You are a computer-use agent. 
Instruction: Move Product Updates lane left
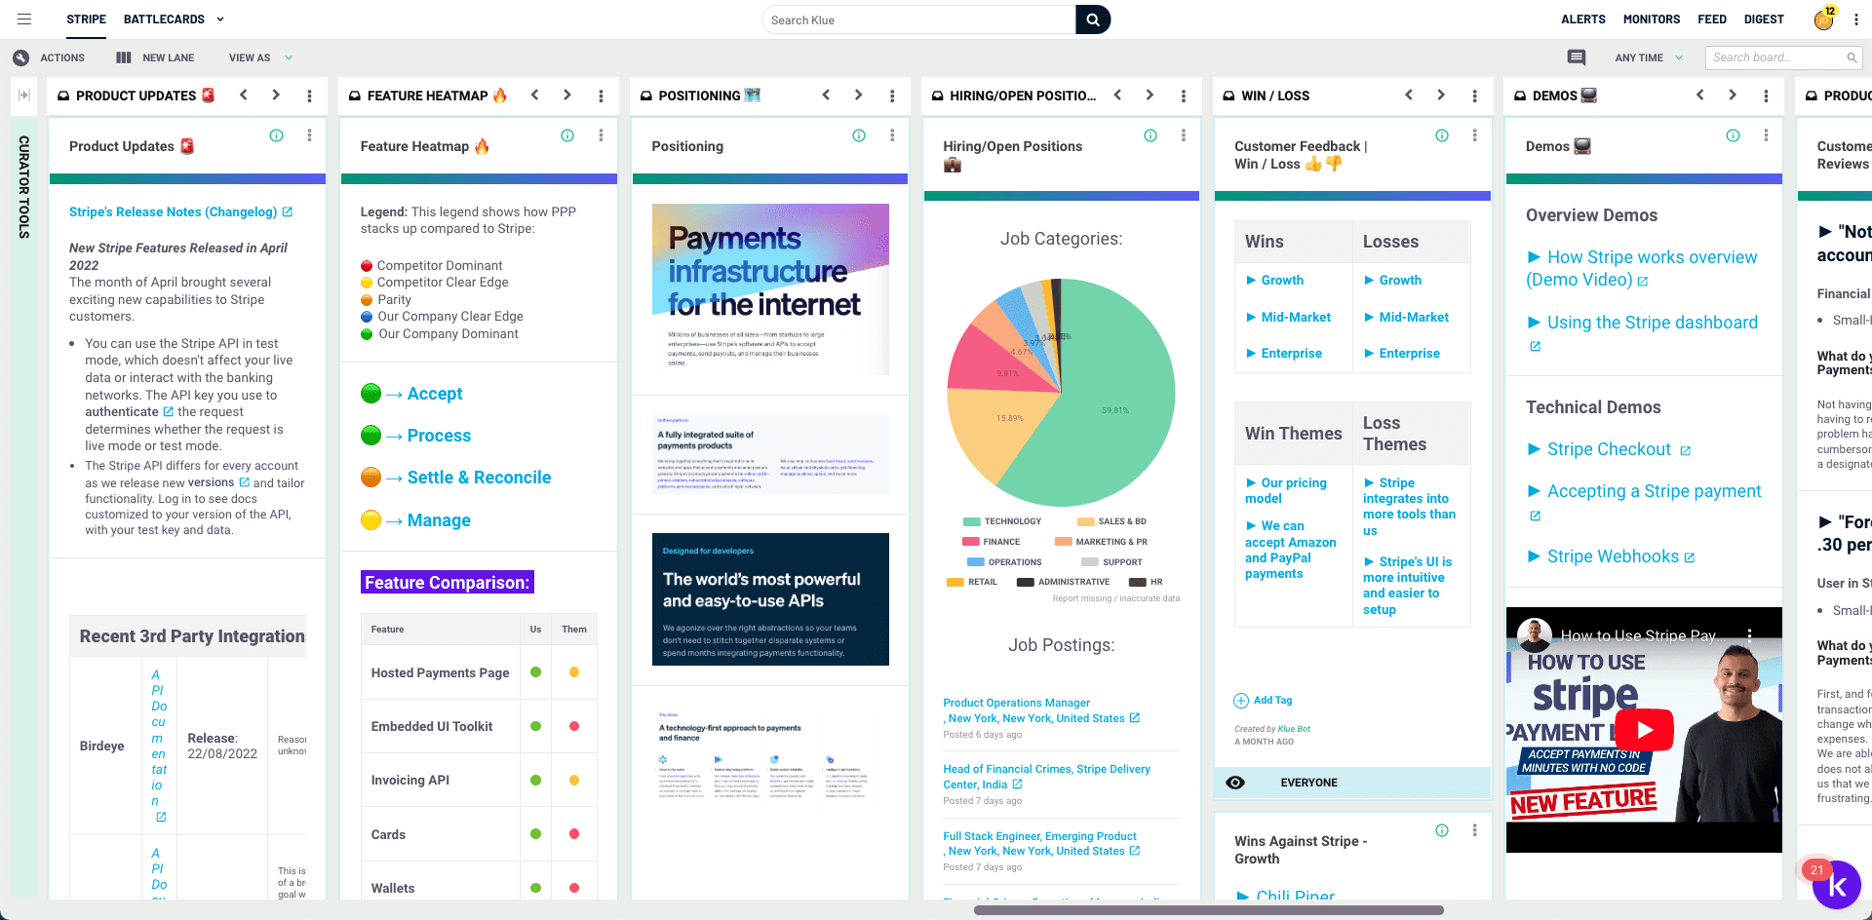(x=244, y=96)
